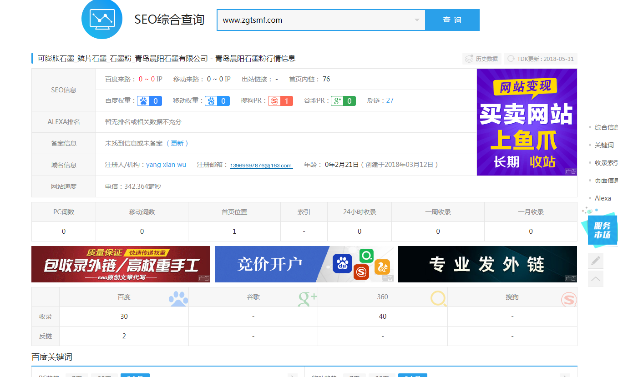Click the Baidu paw icon next to 百度权重
This screenshot has width=618, height=377.
coord(144,101)
